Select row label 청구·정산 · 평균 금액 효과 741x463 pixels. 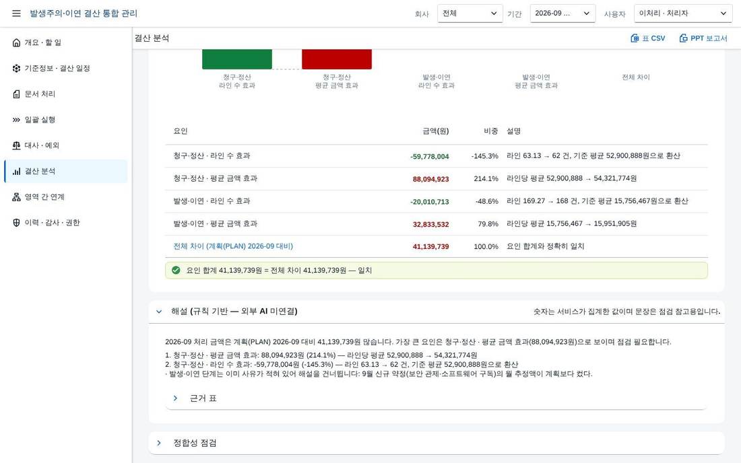216,178
